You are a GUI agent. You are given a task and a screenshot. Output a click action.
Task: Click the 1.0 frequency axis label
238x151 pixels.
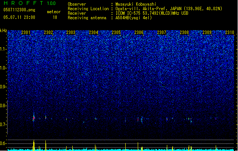(3, 68)
